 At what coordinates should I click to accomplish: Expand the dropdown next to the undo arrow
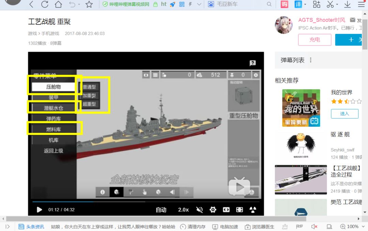coord(79,4)
